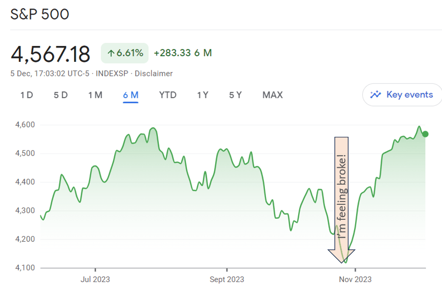Switch to the 1 M range tab
Image resolution: width=442 pixels, height=291 pixels.
pyautogui.click(x=95, y=95)
